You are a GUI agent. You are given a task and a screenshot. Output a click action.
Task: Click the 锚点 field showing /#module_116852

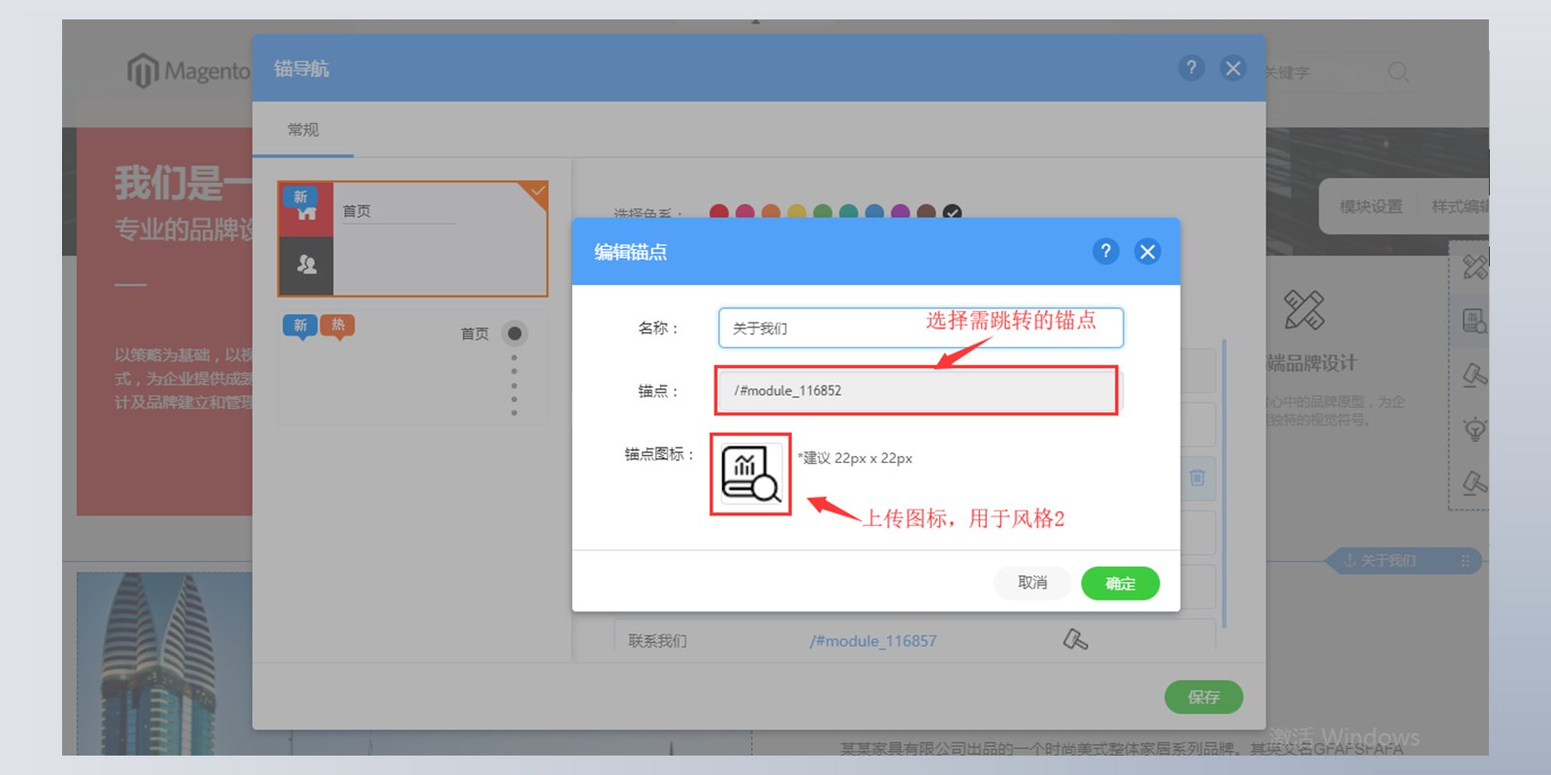[916, 390]
